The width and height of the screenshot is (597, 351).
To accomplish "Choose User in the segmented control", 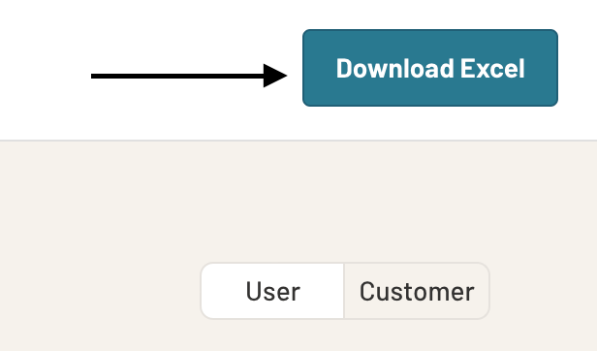I will coord(272,291).
